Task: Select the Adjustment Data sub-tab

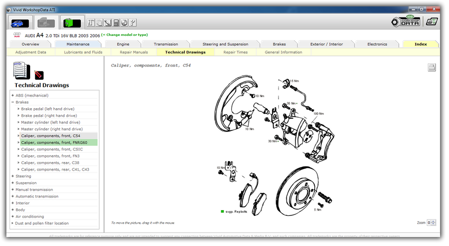Action: tap(31, 52)
